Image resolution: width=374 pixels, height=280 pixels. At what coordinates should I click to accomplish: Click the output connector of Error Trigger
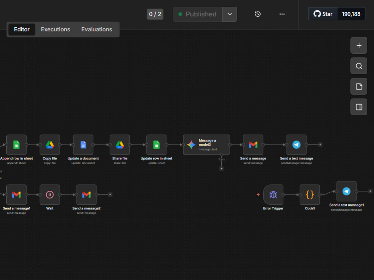click(x=283, y=195)
